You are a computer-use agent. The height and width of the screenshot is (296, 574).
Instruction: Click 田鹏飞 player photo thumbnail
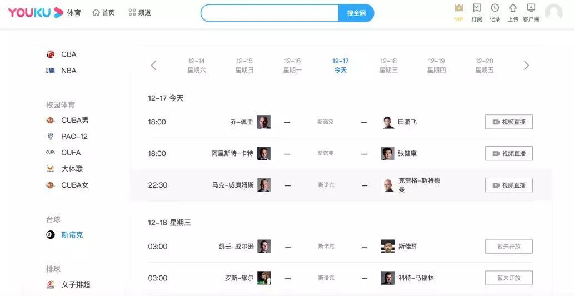pos(388,122)
